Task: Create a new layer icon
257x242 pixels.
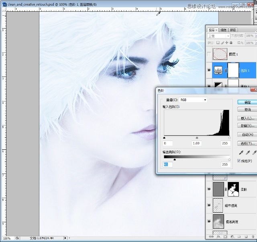Action: (246, 237)
